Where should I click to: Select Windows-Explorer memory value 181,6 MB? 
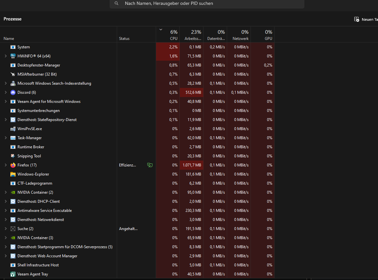193,174
